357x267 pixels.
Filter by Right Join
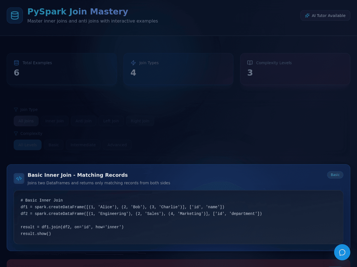(x=140, y=121)
